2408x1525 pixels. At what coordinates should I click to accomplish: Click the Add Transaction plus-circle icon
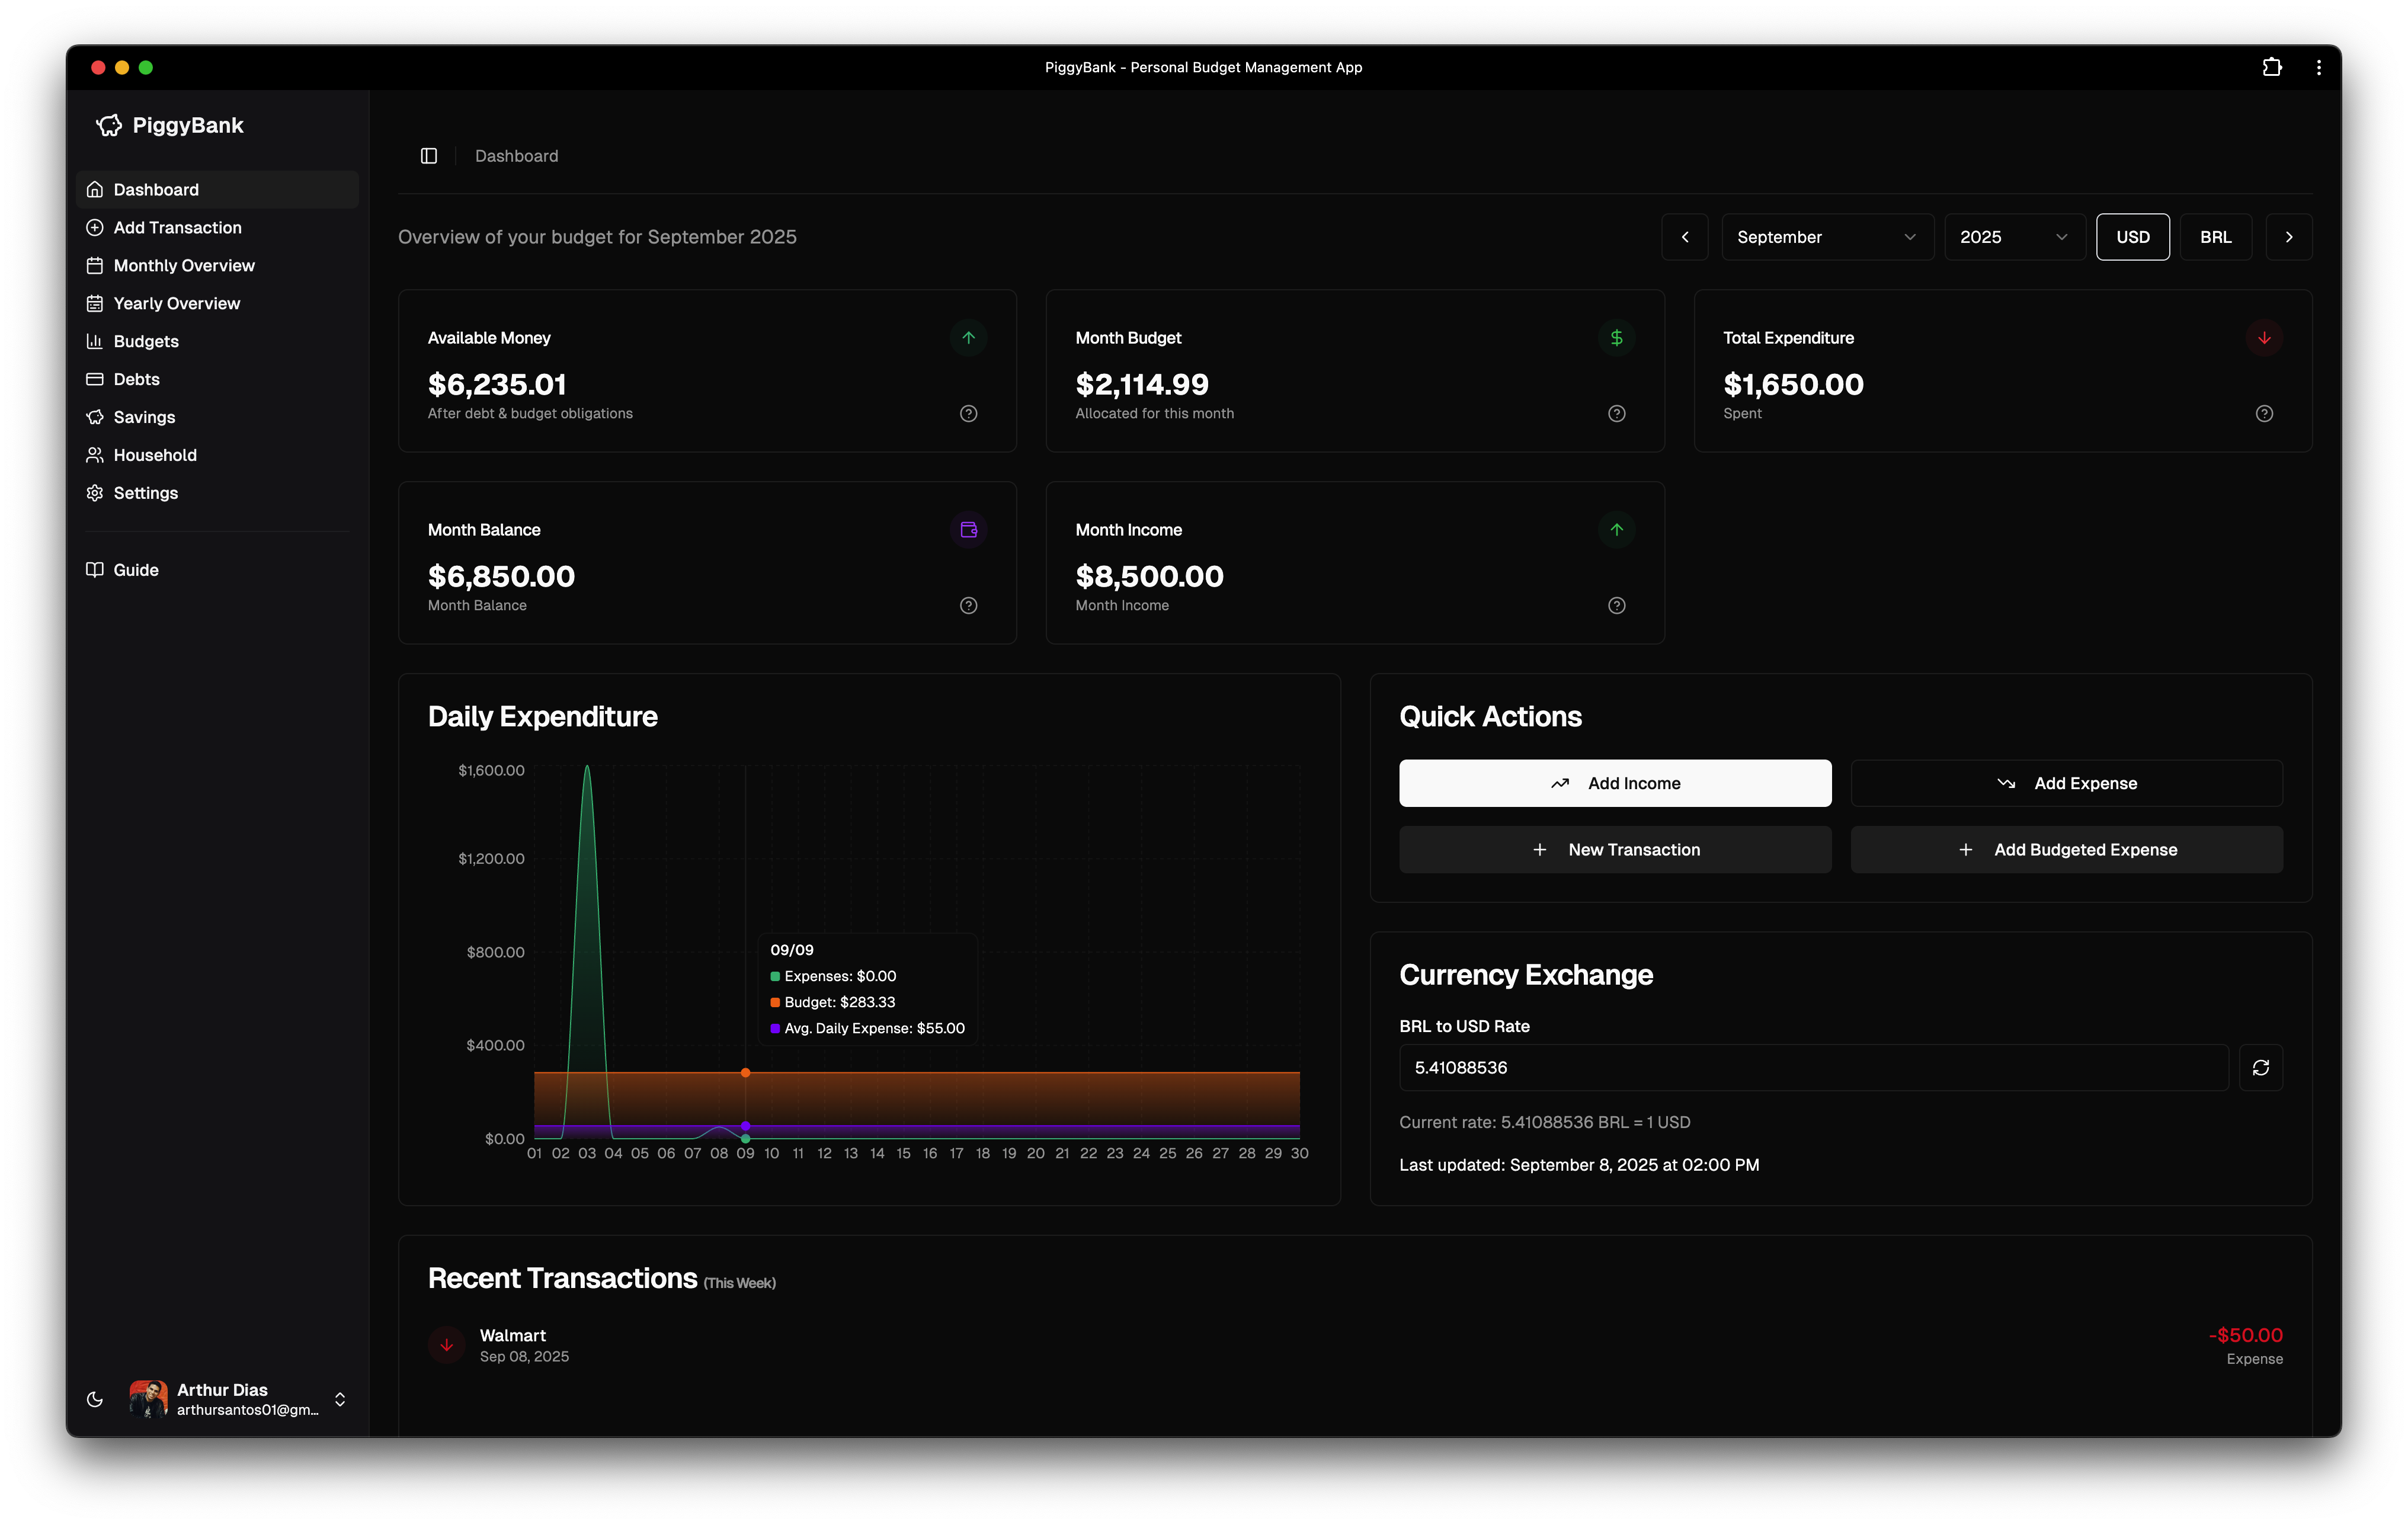tap(95, 228)
